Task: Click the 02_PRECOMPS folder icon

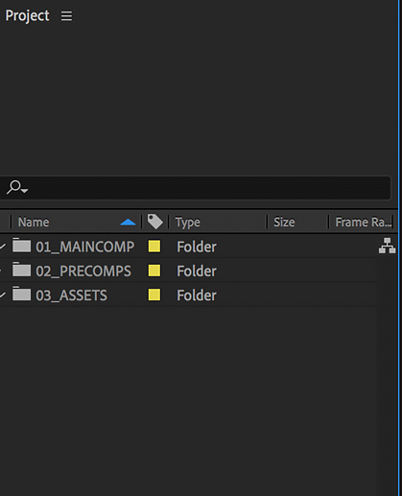Action: coord(22,270)
